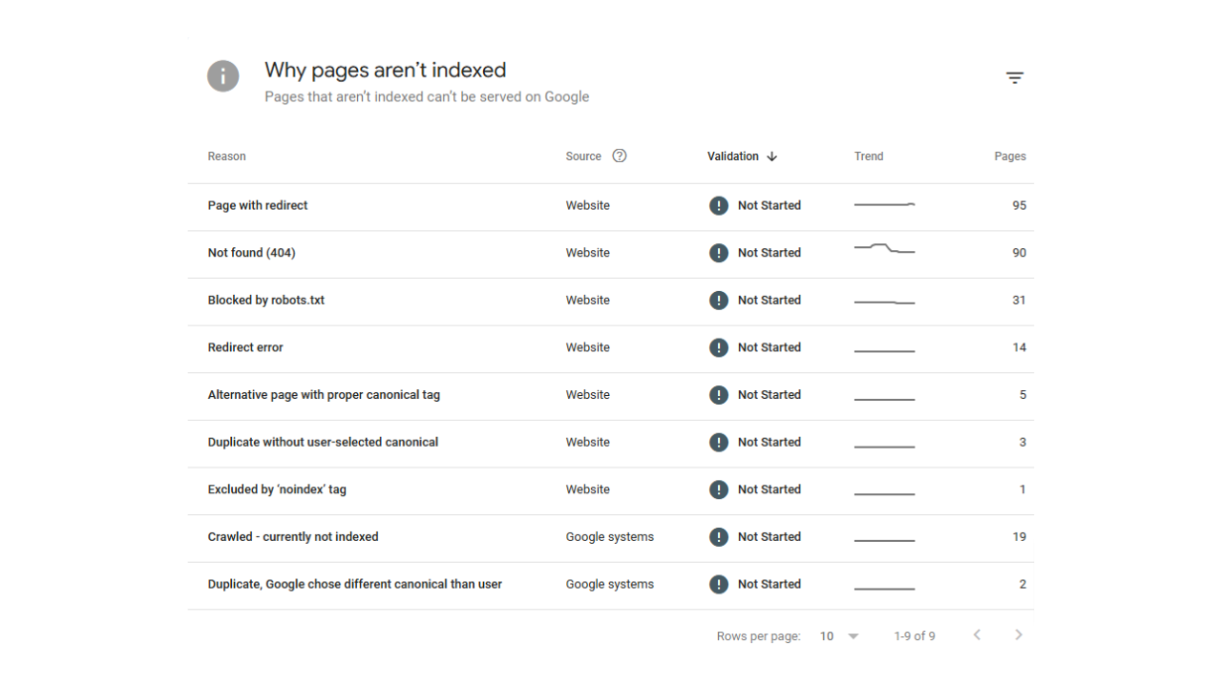Click the Why pages aren't indexed heading
This screenshot has width=1222, height=687.
tap(386, 70)
